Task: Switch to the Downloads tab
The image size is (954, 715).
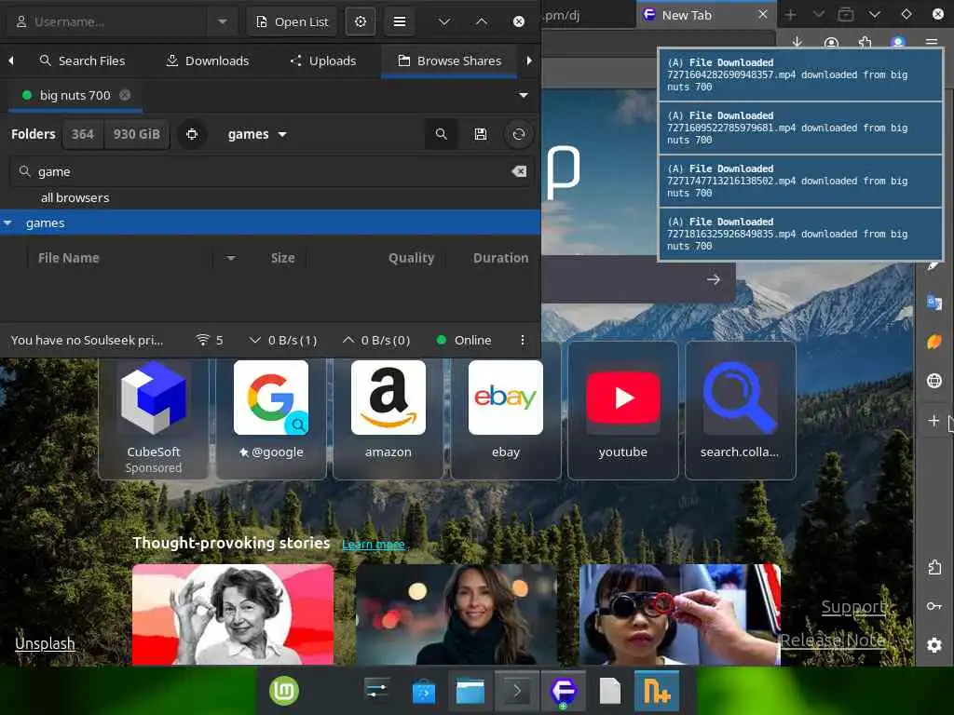Action: 208,61
